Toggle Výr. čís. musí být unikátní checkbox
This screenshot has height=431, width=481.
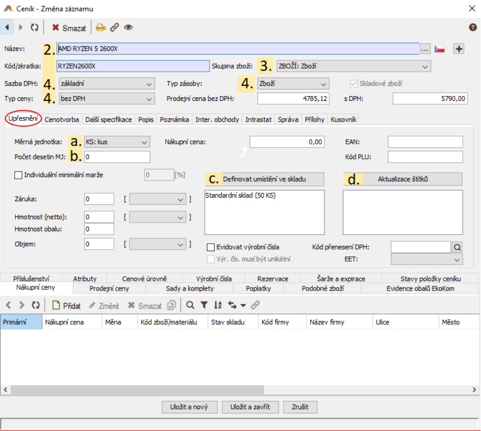[x=211, y=259]
